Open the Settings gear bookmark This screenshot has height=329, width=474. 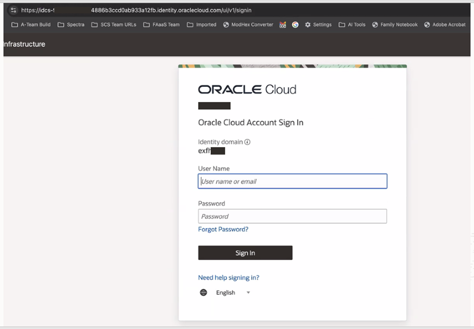tap(318, 25)
